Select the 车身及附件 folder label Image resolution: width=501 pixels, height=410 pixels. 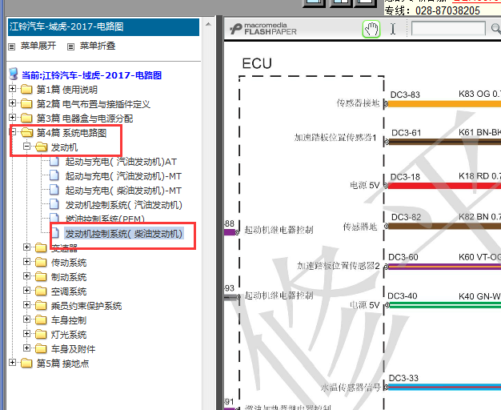[73, 349]
